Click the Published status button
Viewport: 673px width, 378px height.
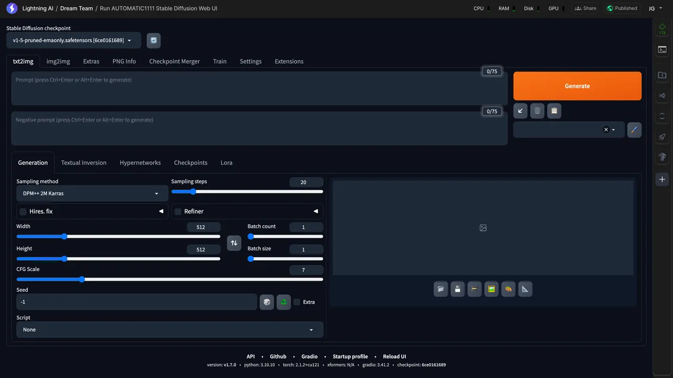pos(622,8)
